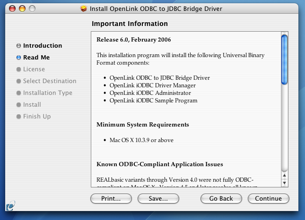The height and width of the screenshot is (220, 305).
Task: Click the scrollbar up arrow
Action: point(284,175)
